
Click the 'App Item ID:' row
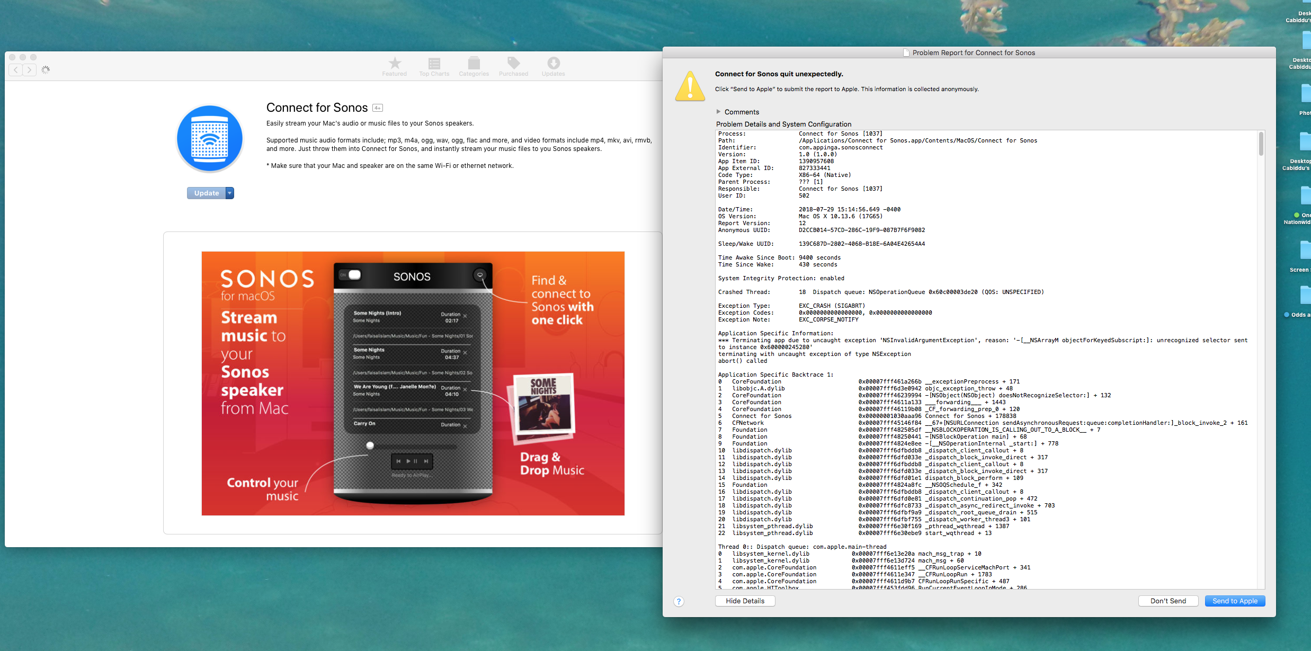click(776, 161)
